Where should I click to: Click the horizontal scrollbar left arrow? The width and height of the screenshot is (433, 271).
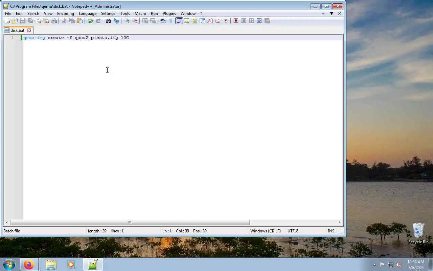pyautogui.click(x=7, y=222)
